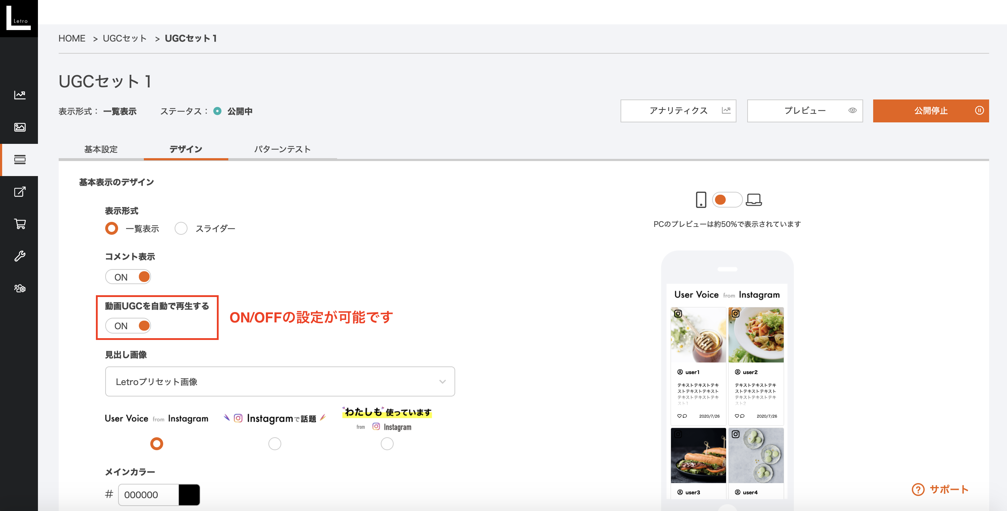Click the Letro logo in sidebar
The image size is (1007, 511).
pyautogui.click(x=18, y=18)
